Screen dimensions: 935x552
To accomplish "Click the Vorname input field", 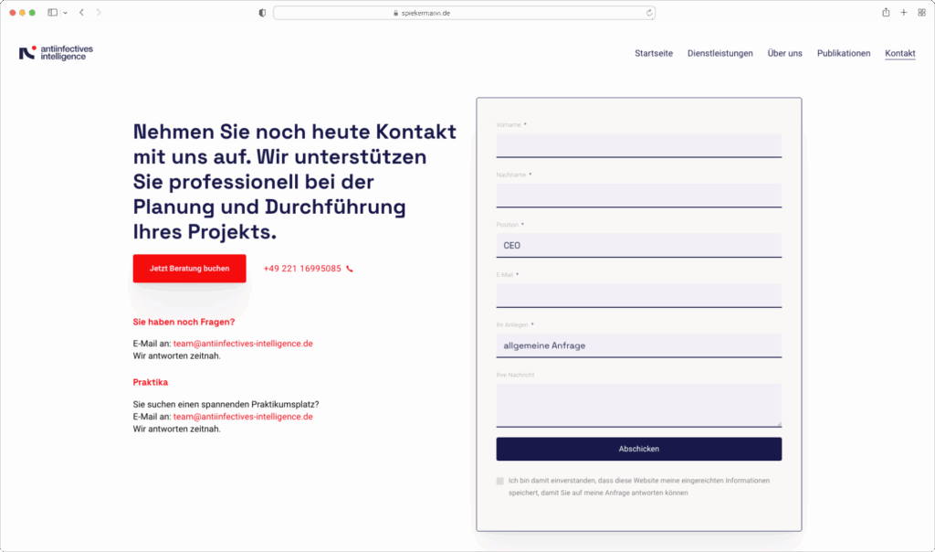I will (x=638, y=145).
